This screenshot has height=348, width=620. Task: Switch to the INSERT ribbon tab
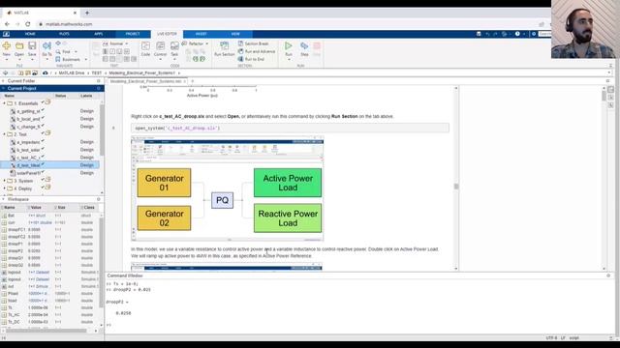[x=201, y=34]
